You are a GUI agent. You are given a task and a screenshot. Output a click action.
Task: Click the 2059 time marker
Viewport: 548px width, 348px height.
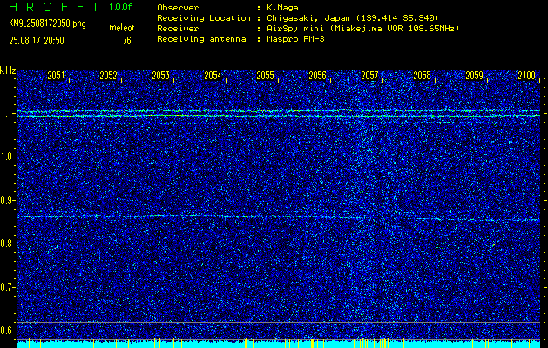[x=475, y=76]
